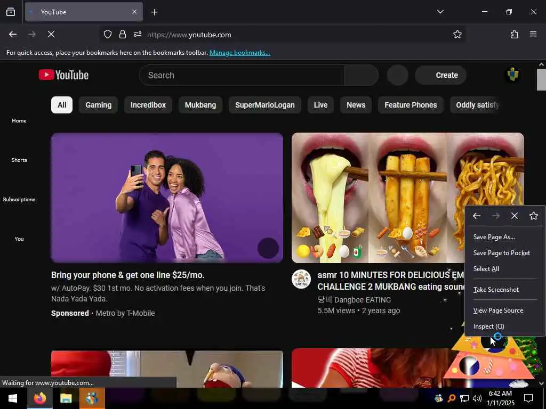
Task: Click back arrow in the context menu
Action: point(477,216)
